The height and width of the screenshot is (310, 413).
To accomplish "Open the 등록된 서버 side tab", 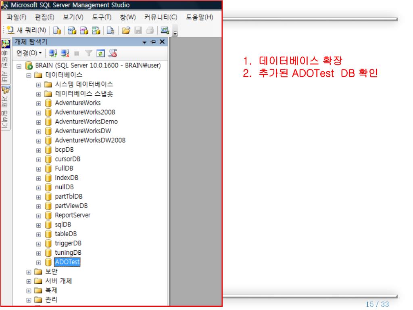I will pyautogui.click(x=5, y=61).
